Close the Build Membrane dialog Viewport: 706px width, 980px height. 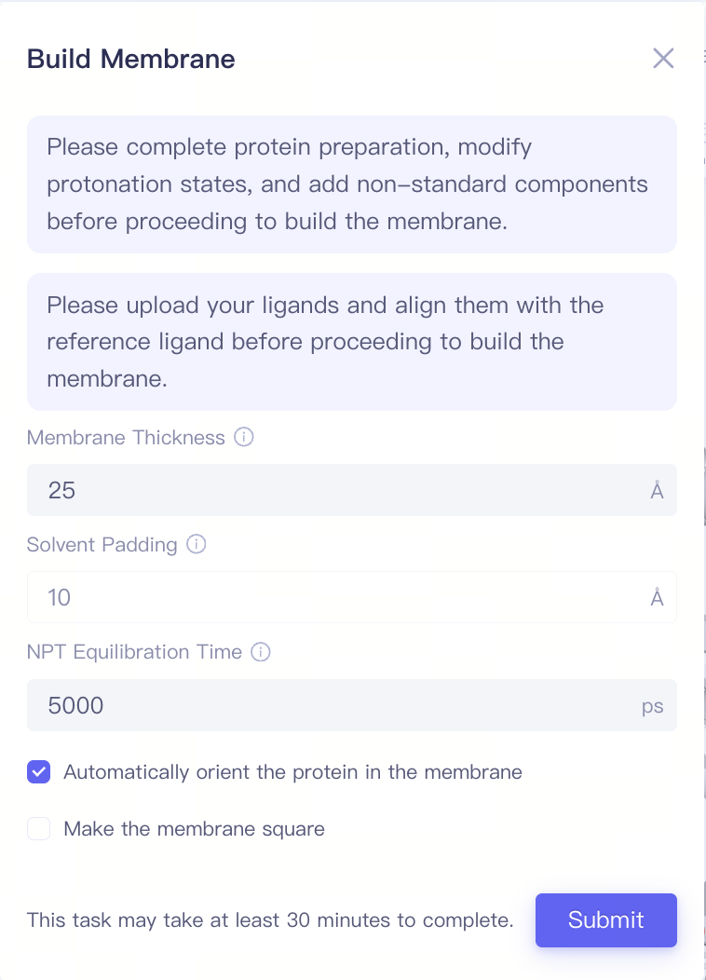[x=663, y=58]
